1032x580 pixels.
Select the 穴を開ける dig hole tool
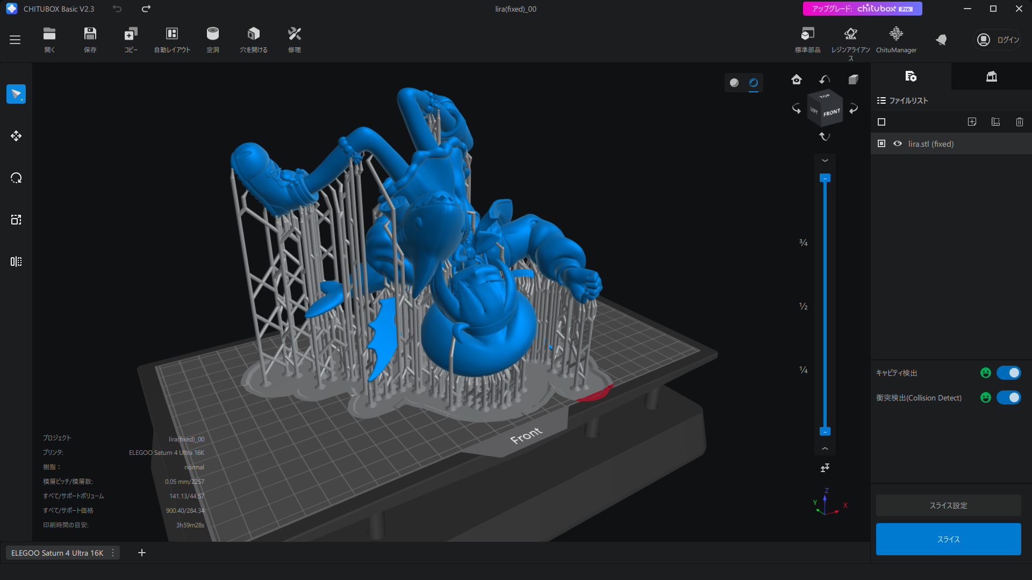click(x=254, y=40)
